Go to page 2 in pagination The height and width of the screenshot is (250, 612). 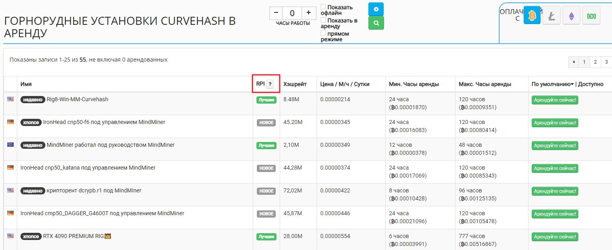point(595,62)
